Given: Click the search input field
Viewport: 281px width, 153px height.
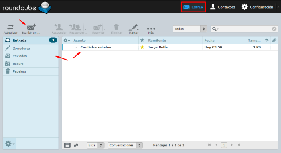Looking at the screenshot, I should coord(245,29).
